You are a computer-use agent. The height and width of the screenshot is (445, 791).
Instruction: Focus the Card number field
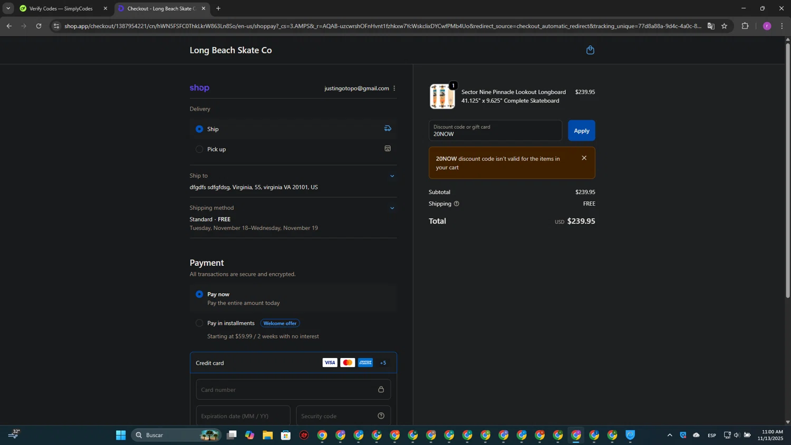pos(293,390)
